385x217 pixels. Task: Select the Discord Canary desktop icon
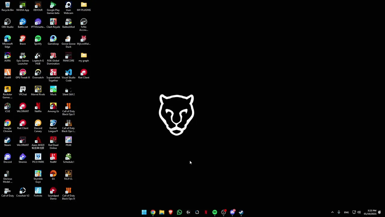(x=38, y=126)
